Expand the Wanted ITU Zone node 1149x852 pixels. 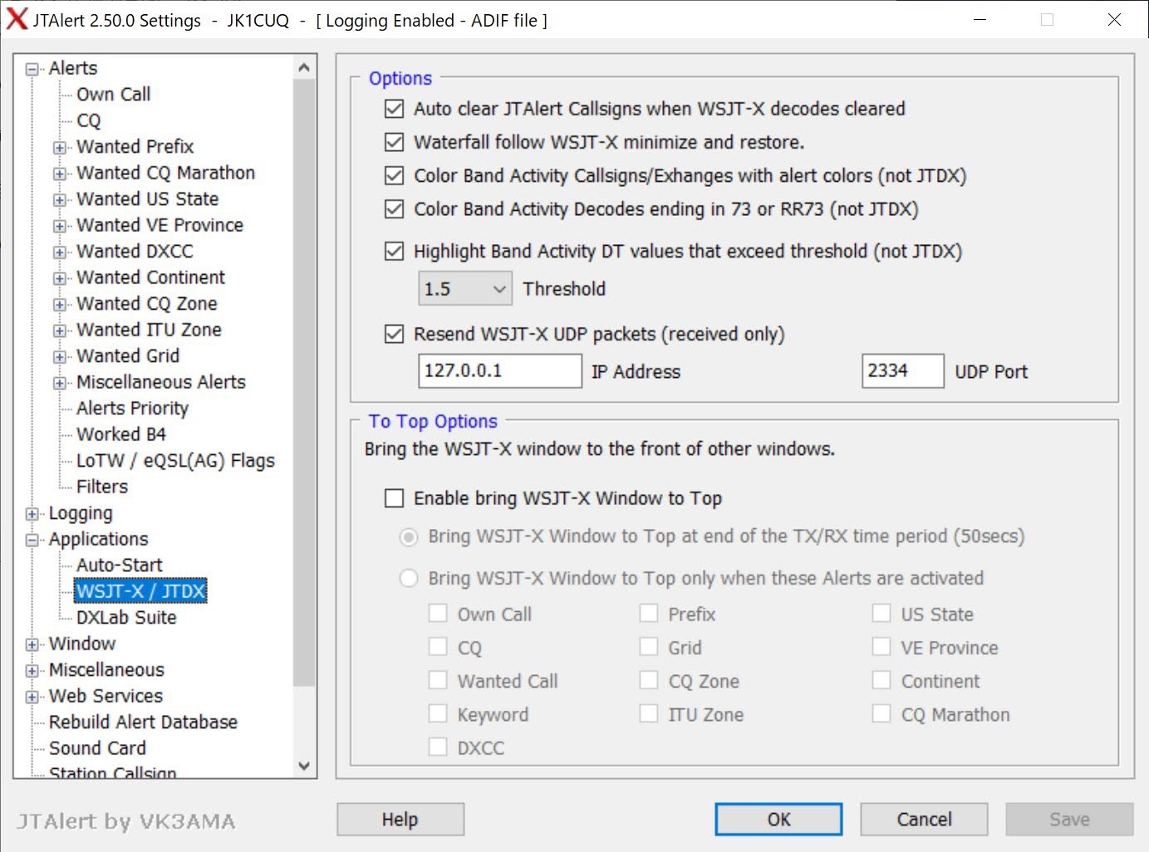coord(60,331)
